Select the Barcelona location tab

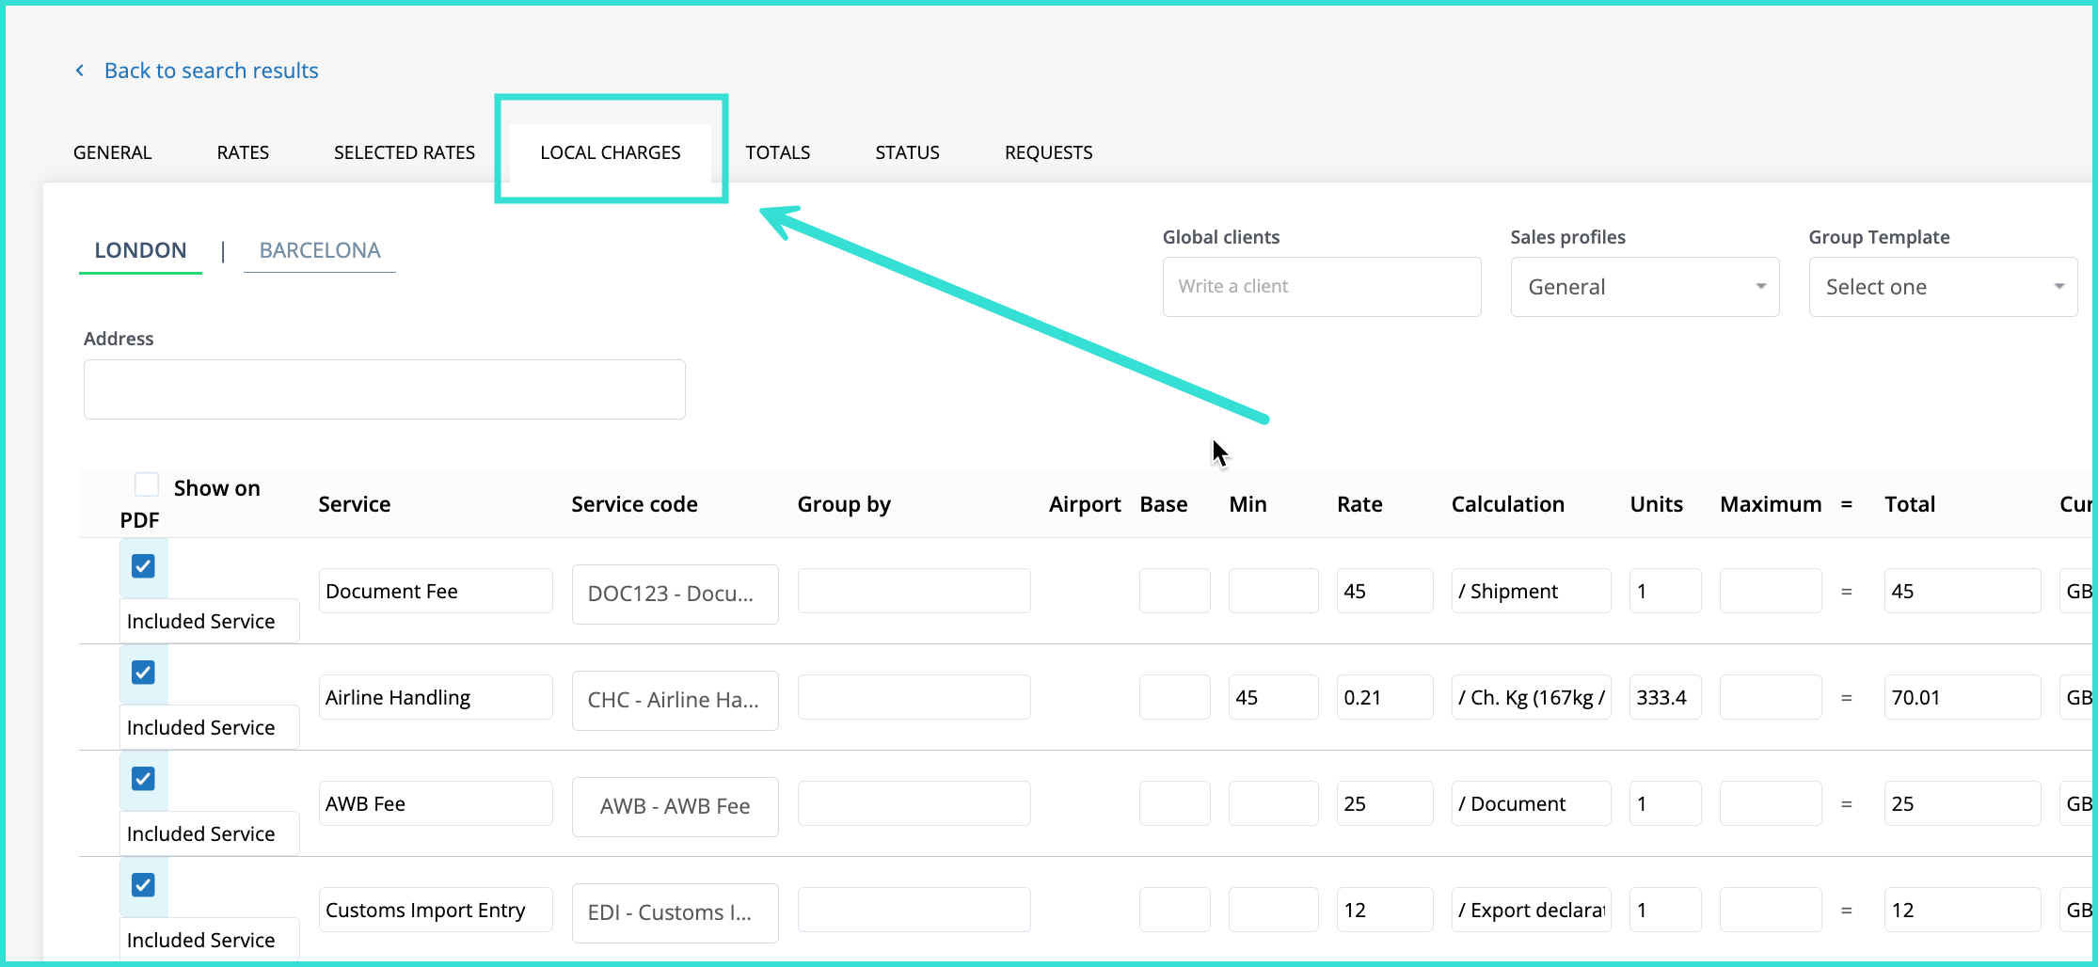(x=319, y=250)
